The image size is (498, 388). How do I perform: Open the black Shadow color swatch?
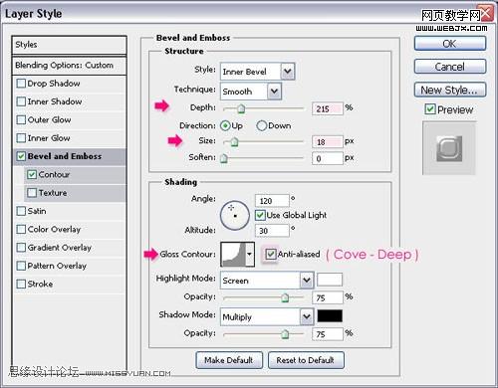[330, 315]
